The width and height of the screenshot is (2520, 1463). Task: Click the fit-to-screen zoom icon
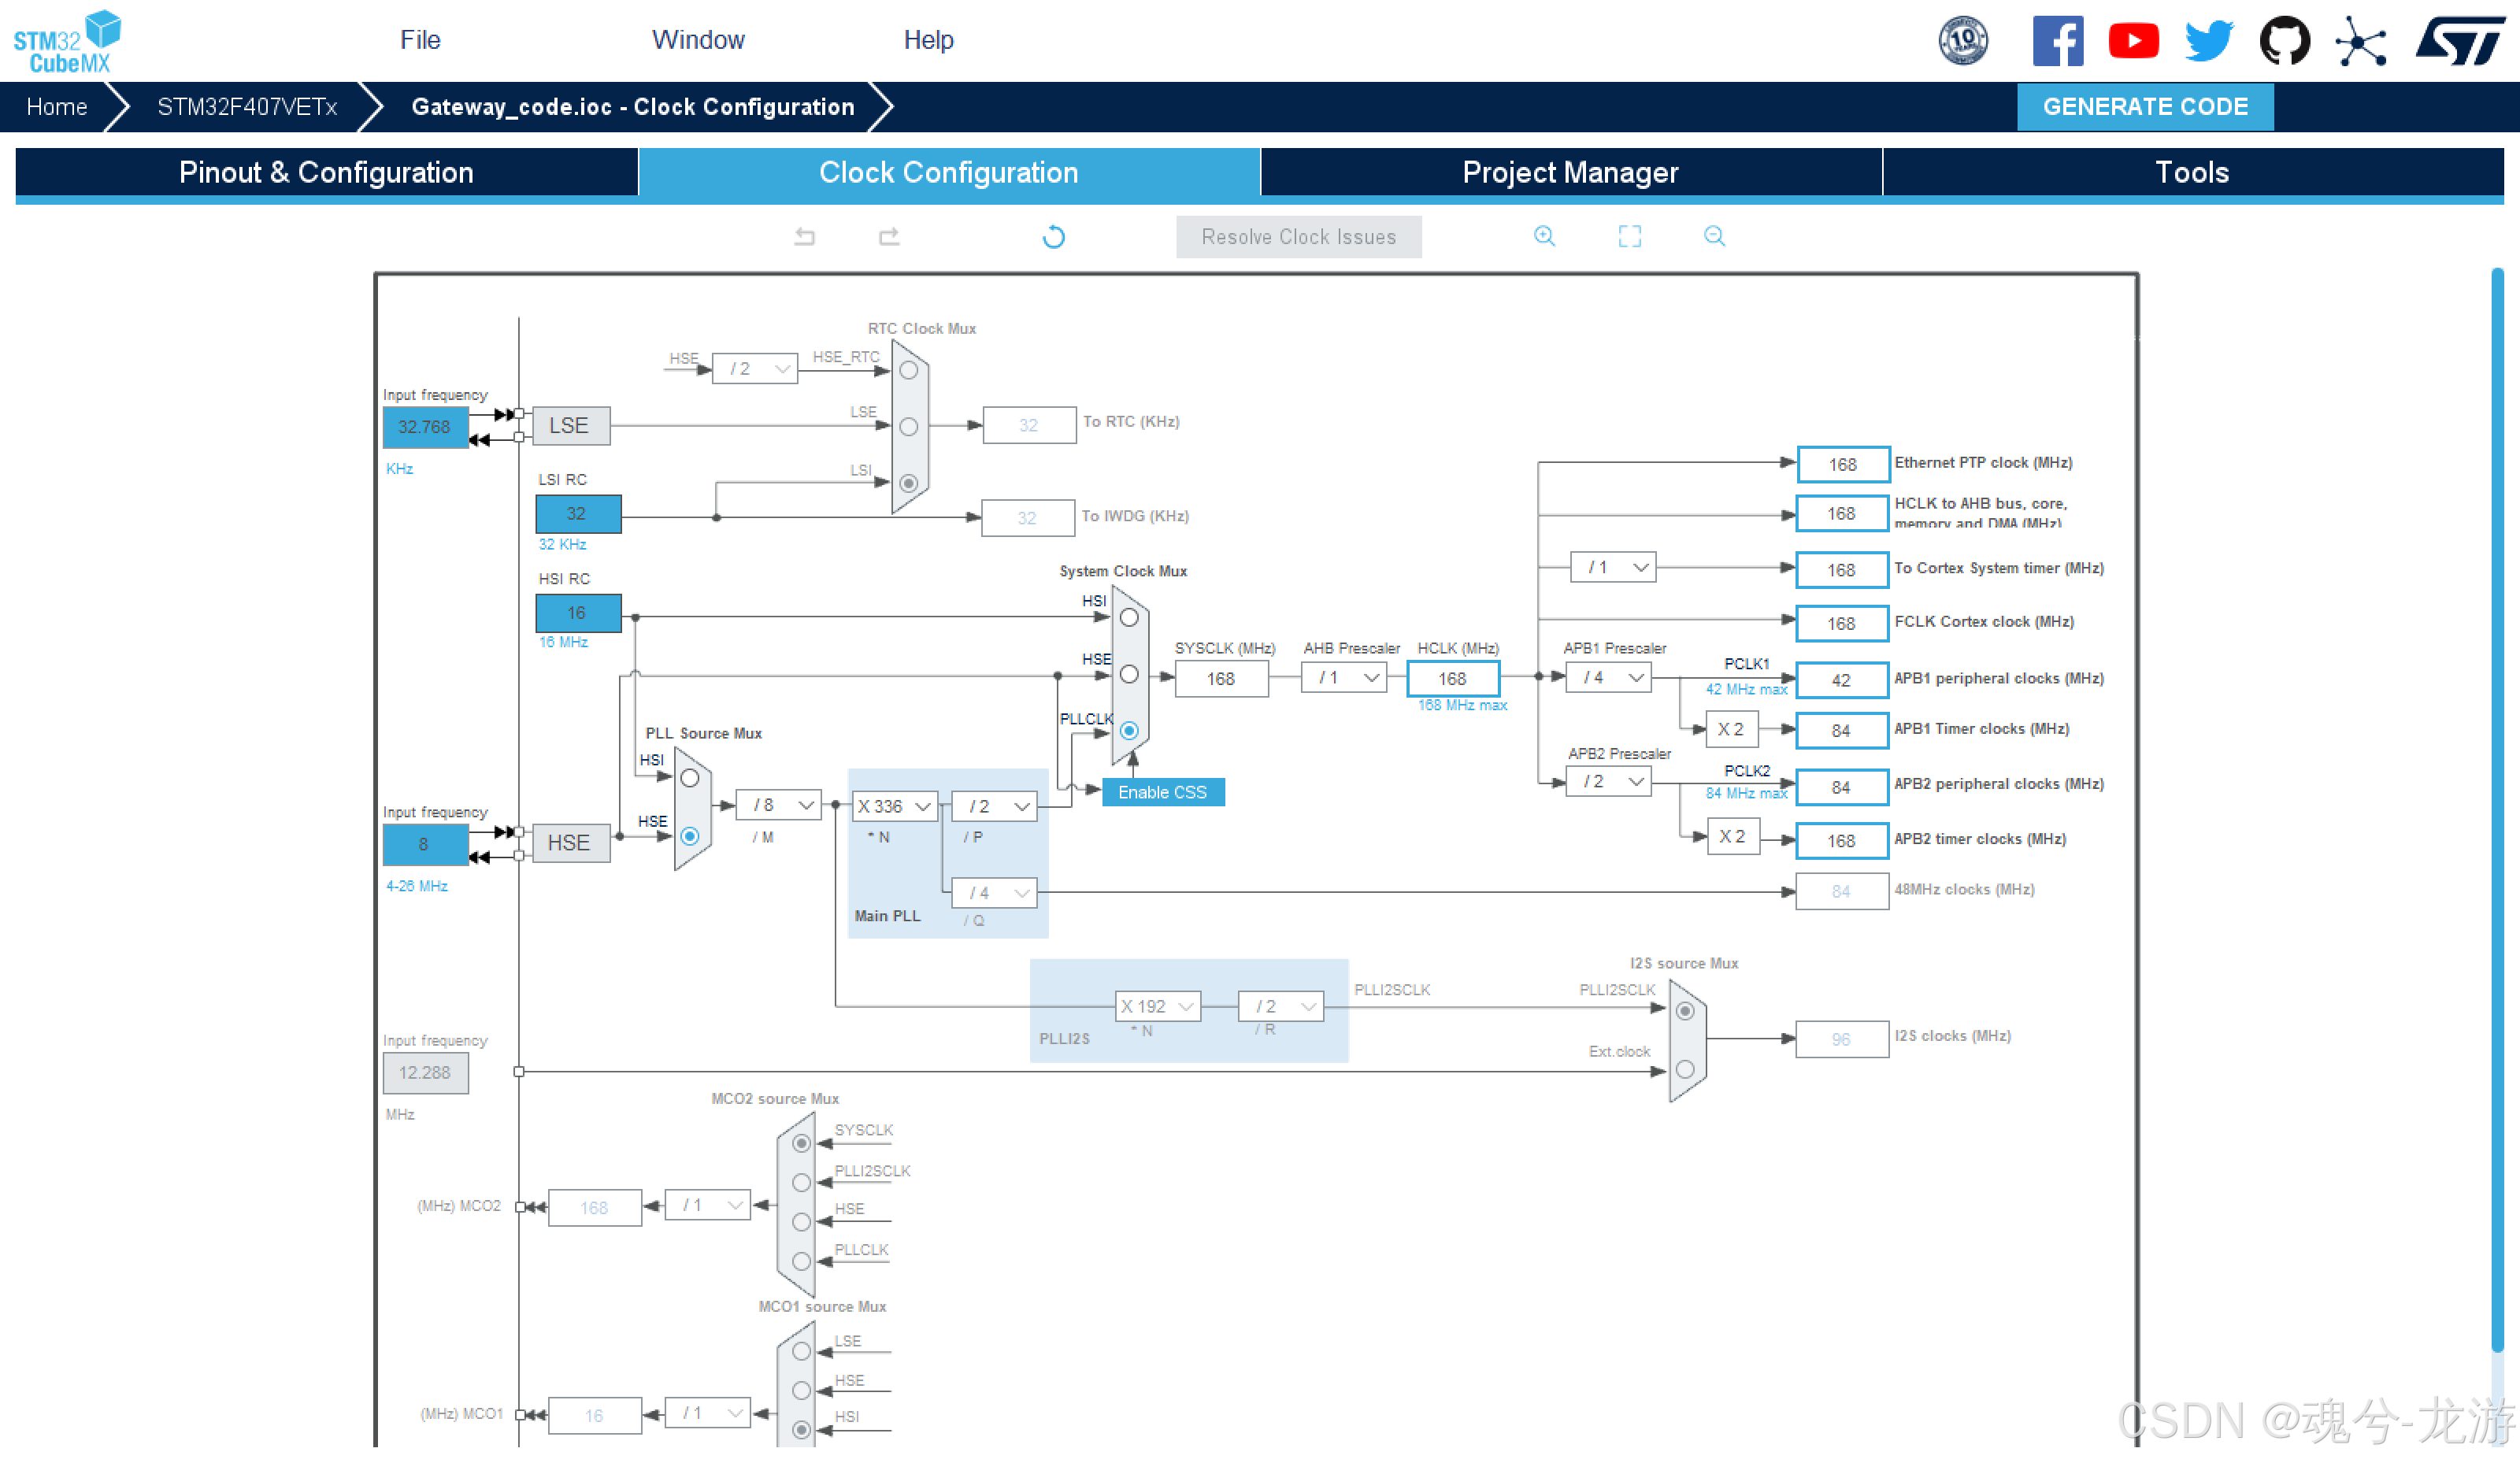[1629, 236]
